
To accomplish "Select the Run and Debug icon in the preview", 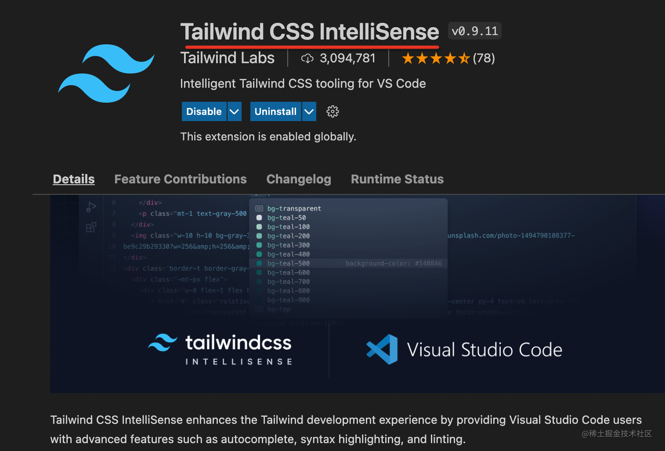I will click(91, 208).
